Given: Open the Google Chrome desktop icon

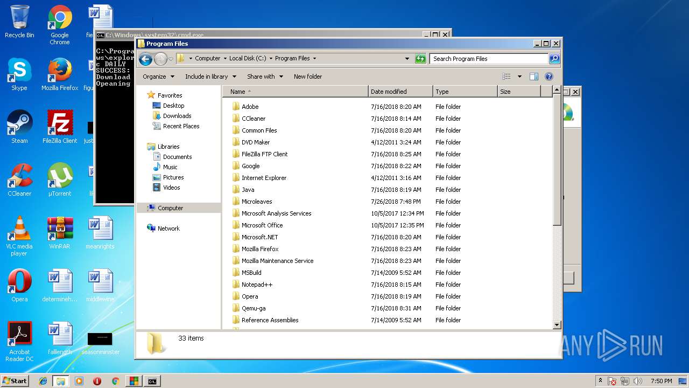Looking at the screenshot, I should click(60, 25).
